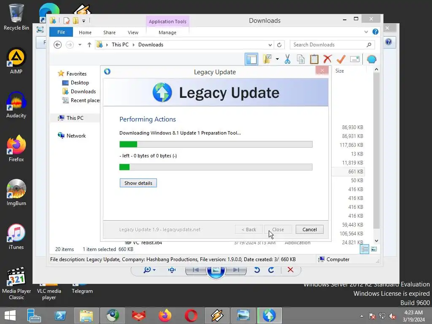Open Server Manager from taskbar
Image resolution: width=432 pixels, height=324 pixels.
pyautogui.click(x=34, y=316)
